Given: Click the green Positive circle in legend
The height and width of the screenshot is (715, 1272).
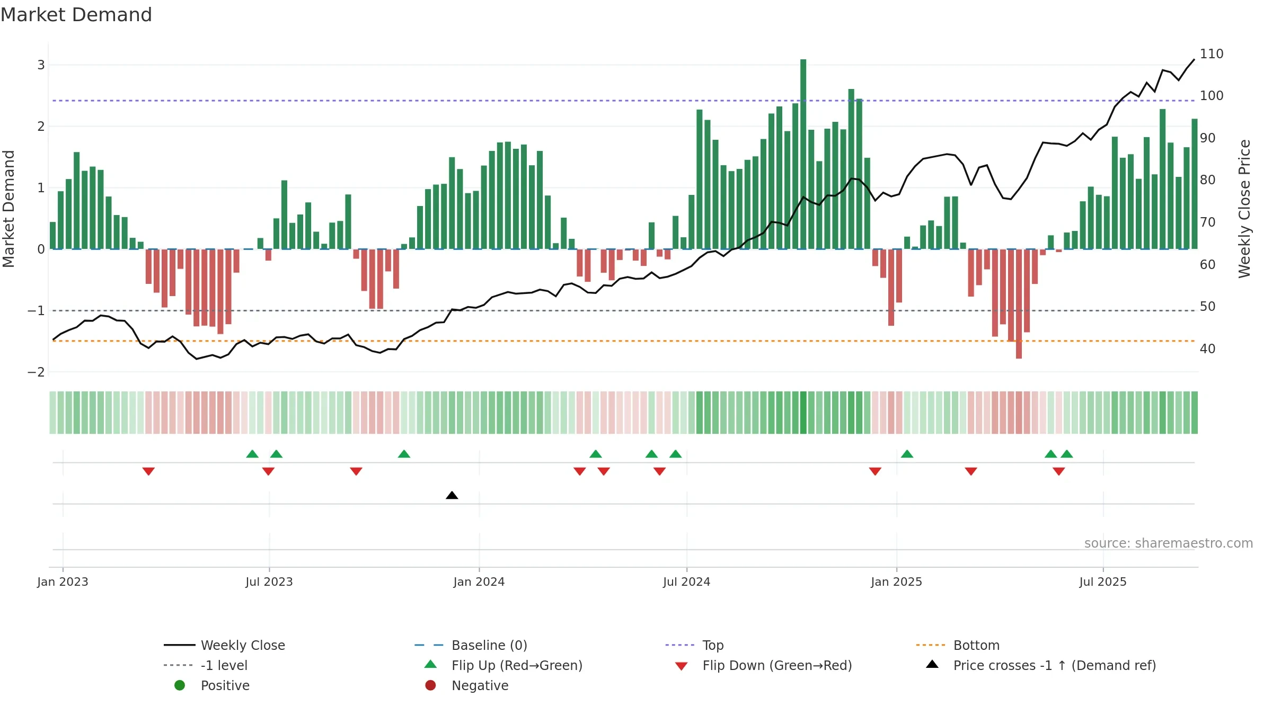Looking at the screenshot, I should click(x=180, y=685).
